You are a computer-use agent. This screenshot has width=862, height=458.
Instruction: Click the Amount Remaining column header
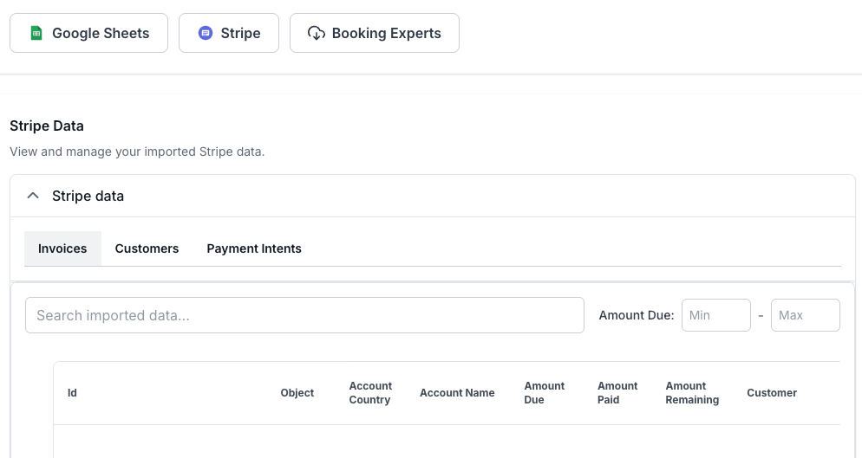tap(692, 393)
